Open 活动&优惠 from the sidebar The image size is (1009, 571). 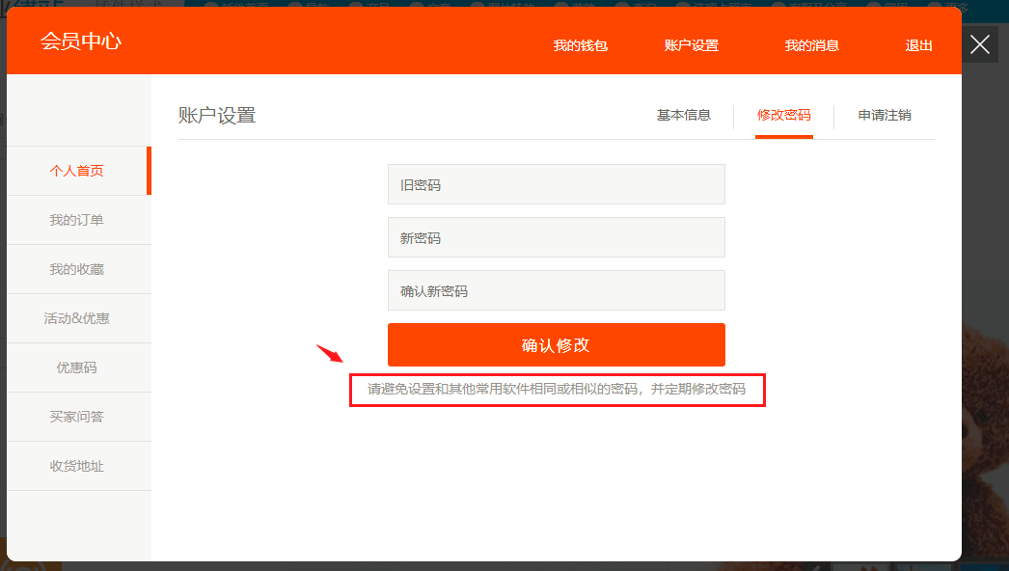tap(77, 318)
